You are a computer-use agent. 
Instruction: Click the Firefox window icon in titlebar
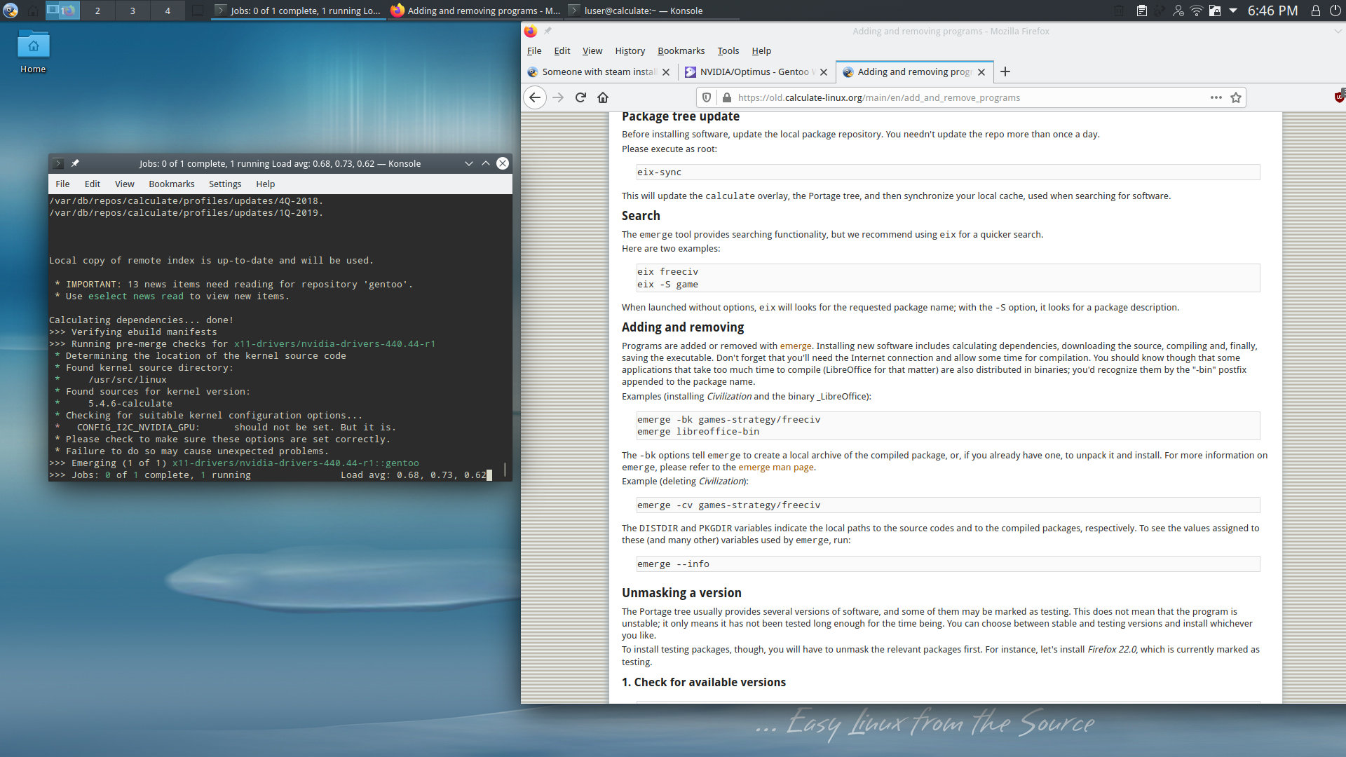tap(531, 31)
